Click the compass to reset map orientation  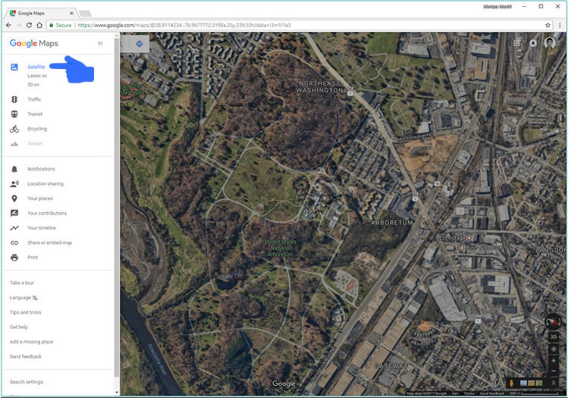(x=553, y=321)
